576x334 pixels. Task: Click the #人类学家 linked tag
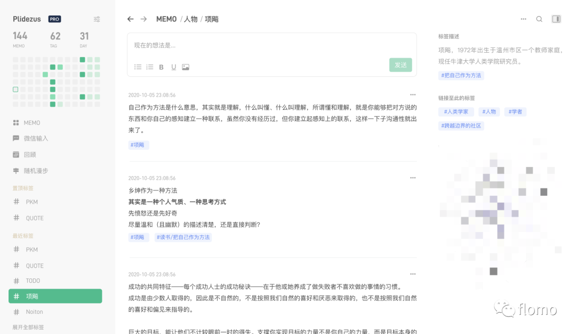click(x=456, y=112)
